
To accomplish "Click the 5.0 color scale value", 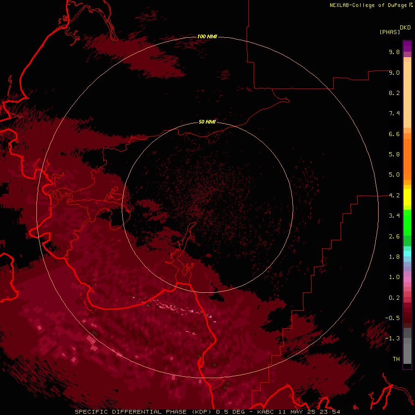I will point(394,175).
